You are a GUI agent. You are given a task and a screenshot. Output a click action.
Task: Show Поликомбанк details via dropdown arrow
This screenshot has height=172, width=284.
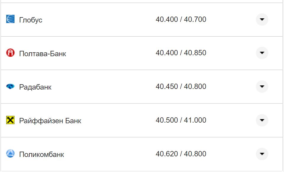tap(262, 154)
